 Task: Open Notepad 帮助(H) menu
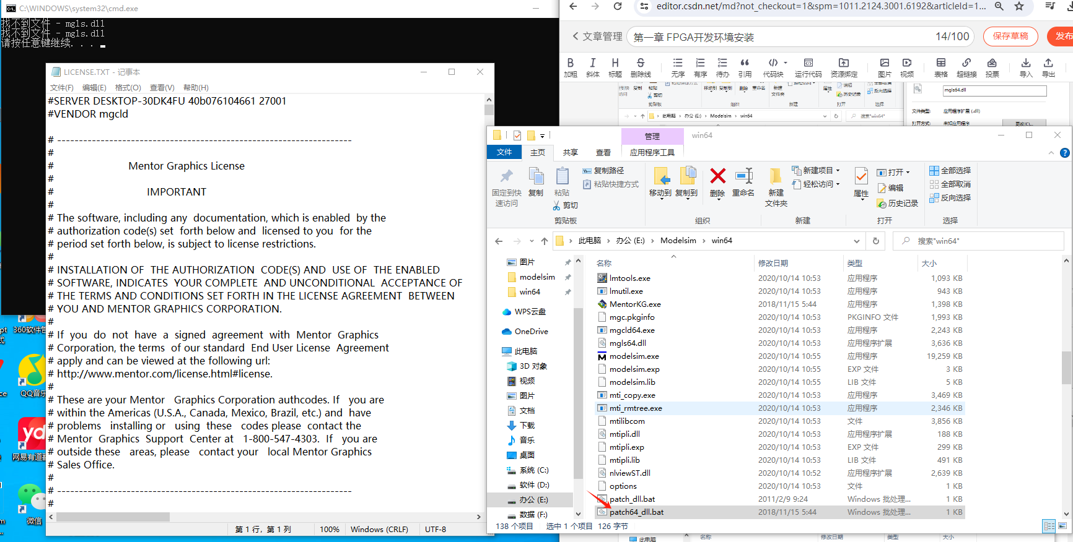[196, 87]
